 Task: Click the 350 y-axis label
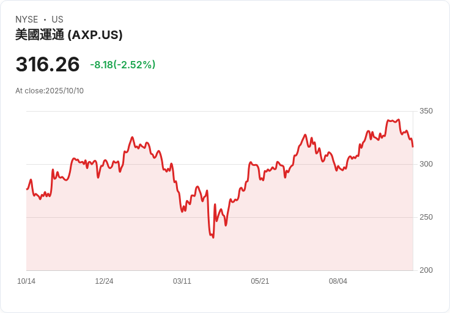point(426,111)
